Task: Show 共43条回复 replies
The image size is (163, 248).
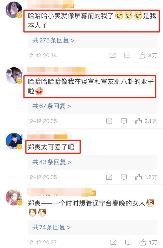Action: (52, 162)
